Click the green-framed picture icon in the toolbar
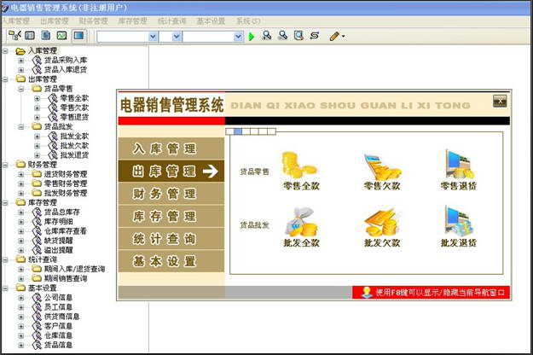Viewport: 533px width, 355px height. (61, 35)
